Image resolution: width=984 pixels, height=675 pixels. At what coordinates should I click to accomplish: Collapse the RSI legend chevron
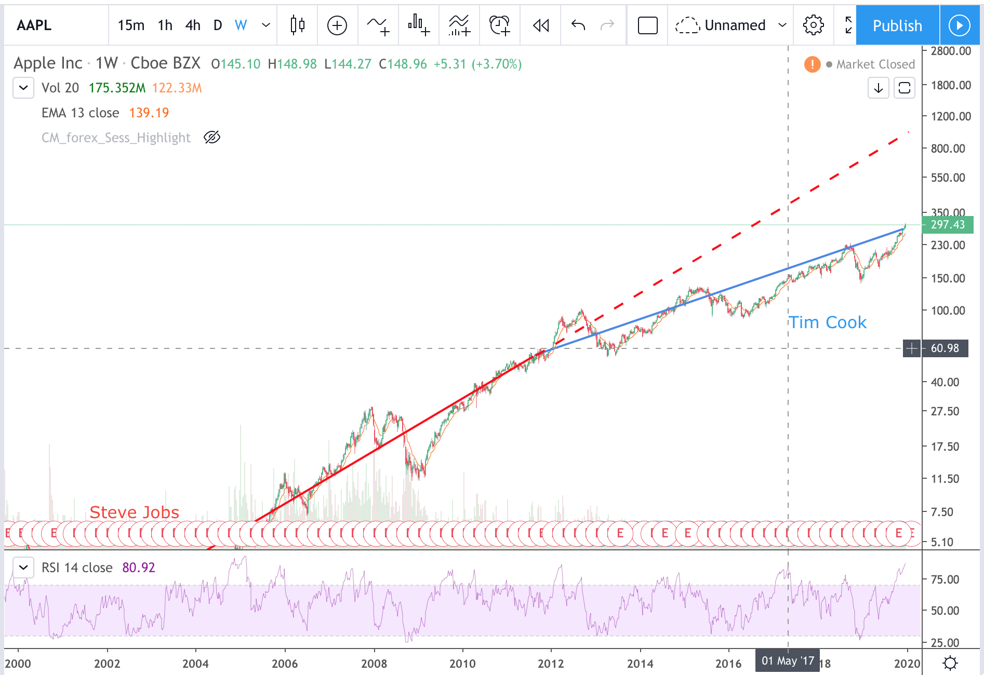pyautogui.click(x=23, y=568)
